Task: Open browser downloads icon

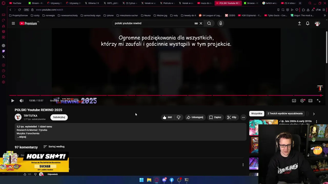Action: point(313,10)
